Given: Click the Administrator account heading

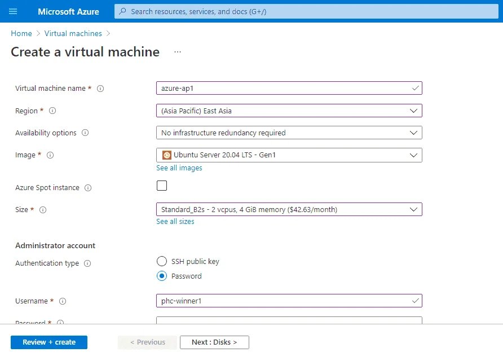Looking at the screenshot, I should point(55,245).
